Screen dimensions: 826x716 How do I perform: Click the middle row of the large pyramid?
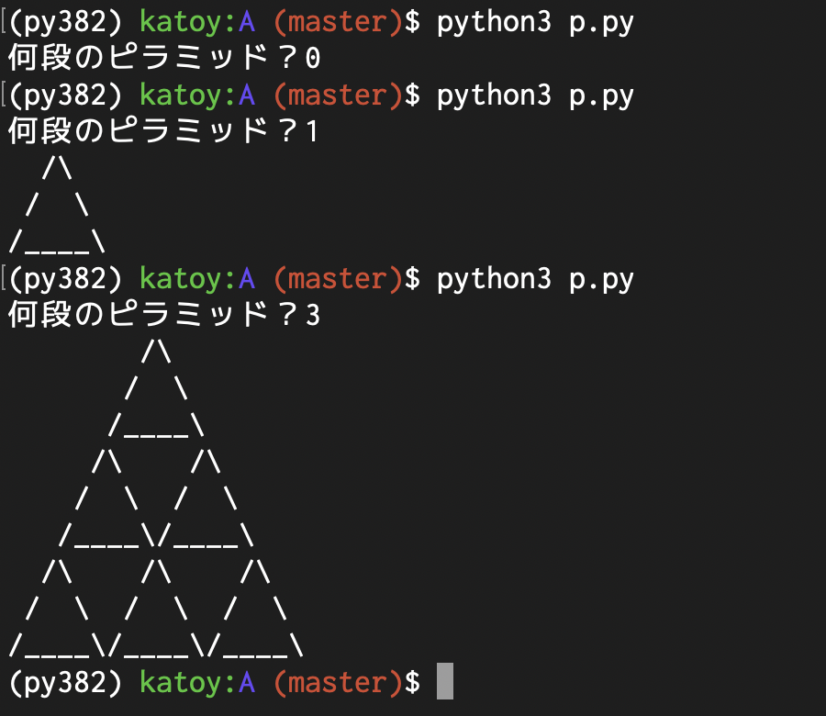156,500
